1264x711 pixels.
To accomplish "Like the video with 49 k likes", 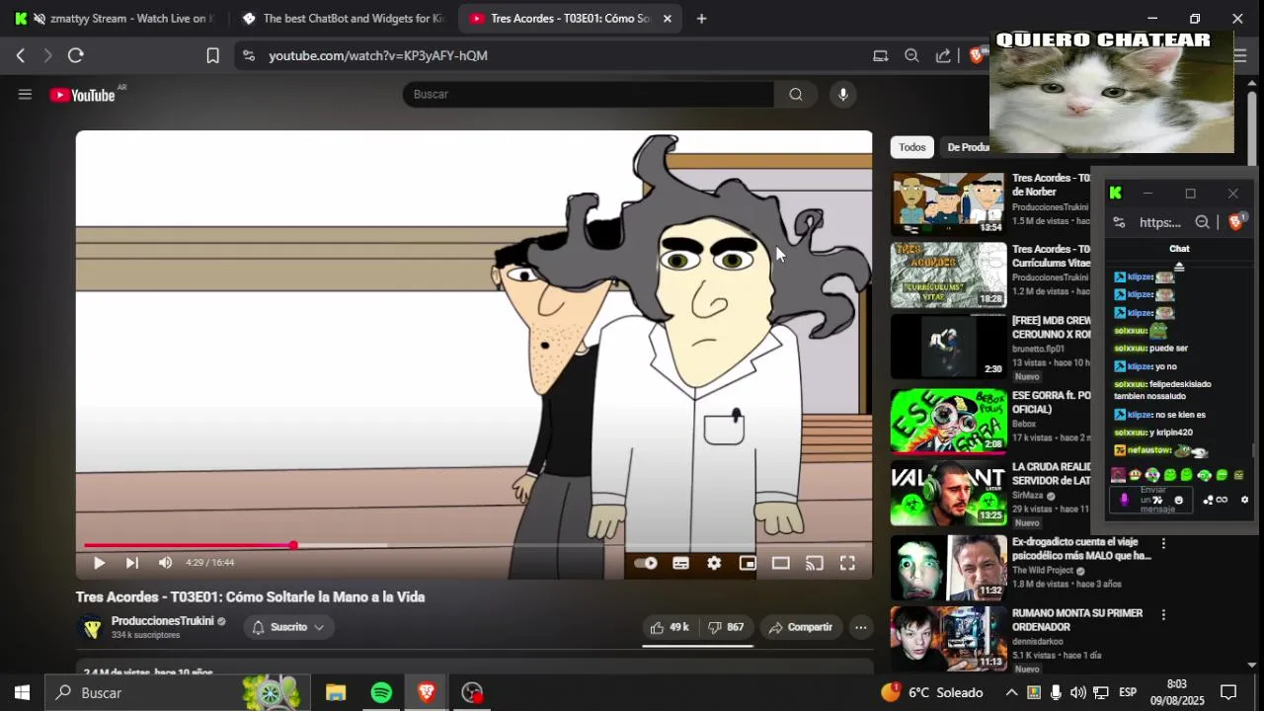I will click(x=670, y=627).
